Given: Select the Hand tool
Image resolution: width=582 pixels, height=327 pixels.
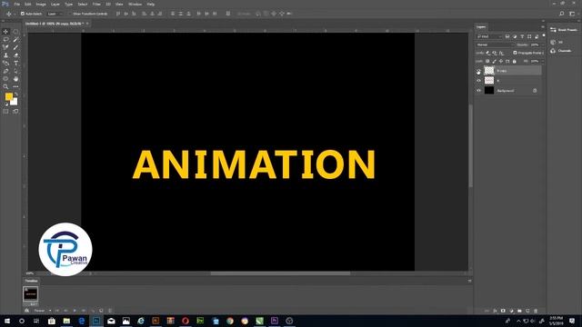Looking at the screenshot, I should point(15,79).
